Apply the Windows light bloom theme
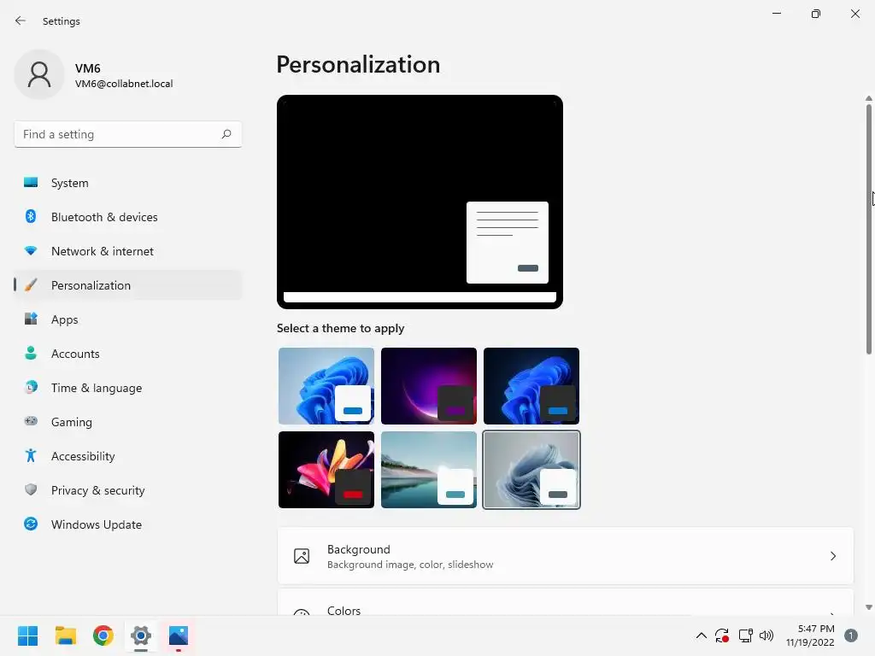This screenshot has height=656, width=875. [x=326, y=386]
